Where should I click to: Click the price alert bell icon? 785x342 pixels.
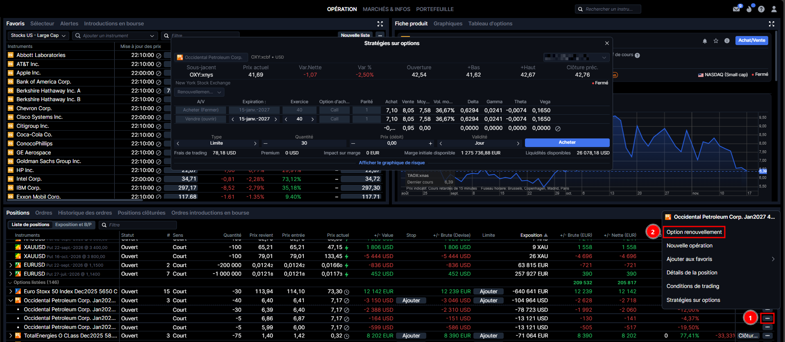tap(705, 41)
